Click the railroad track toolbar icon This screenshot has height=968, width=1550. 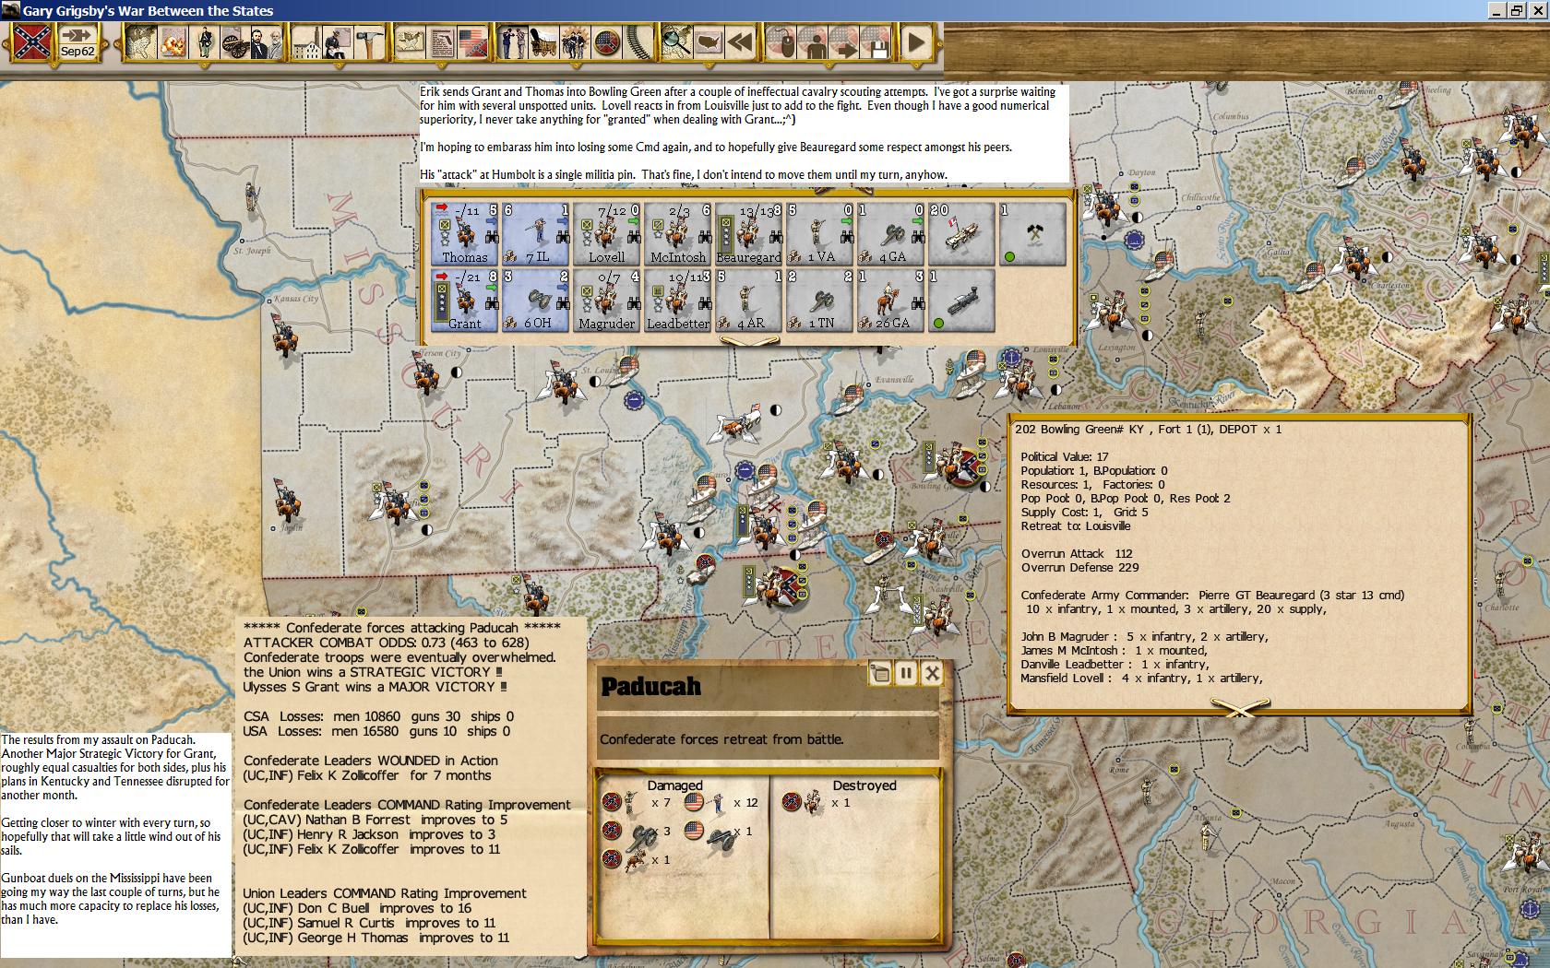pos(638,42)
